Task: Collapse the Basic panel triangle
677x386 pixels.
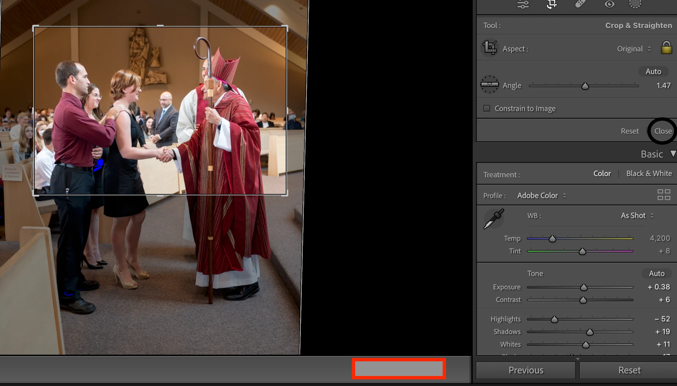Action: click(x=673, y=154)
